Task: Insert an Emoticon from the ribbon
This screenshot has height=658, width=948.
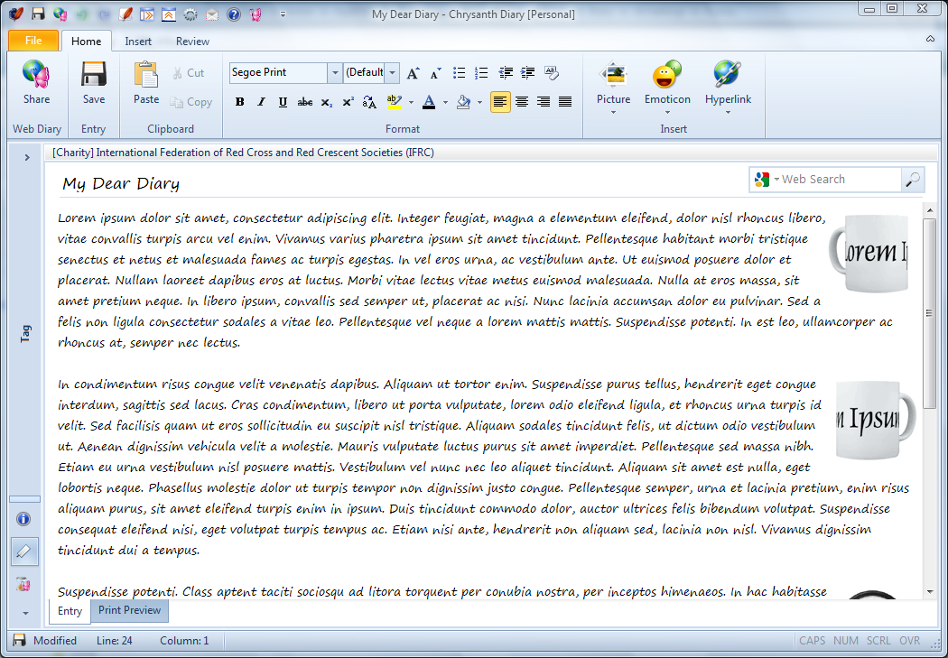Action: pos(667,84)
